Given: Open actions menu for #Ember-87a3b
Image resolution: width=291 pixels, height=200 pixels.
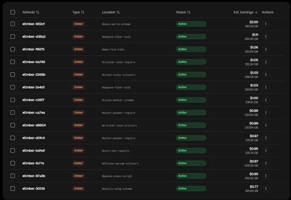Looking at the screenshot, I should pos(266,176).
